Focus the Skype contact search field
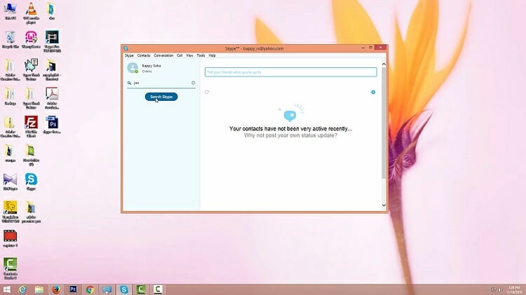Viewport: 526px width, 295px height. click(x=161, y=83)
